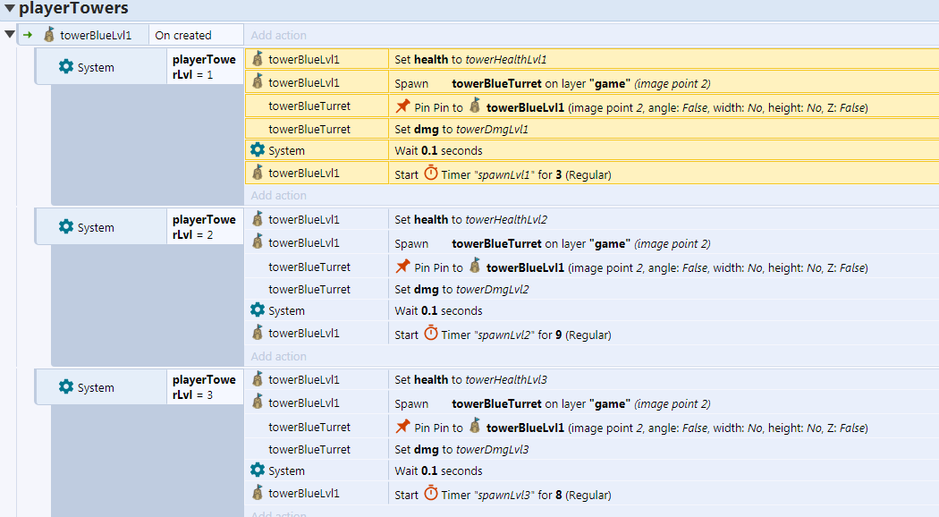Viewport: 939px width, 517px height.
Task: Add action below spawnLvl2 timer
Action: pyautogui.click(x=278, y=356)
